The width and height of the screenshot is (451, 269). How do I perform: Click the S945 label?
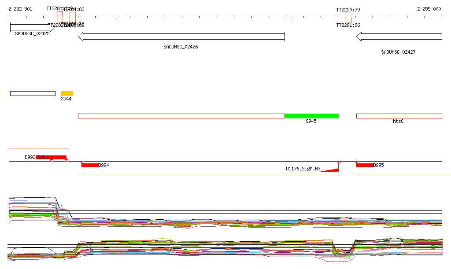[311, 121]
